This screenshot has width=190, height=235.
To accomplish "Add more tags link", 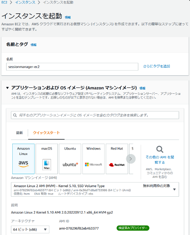I will [x=156, y=66].
